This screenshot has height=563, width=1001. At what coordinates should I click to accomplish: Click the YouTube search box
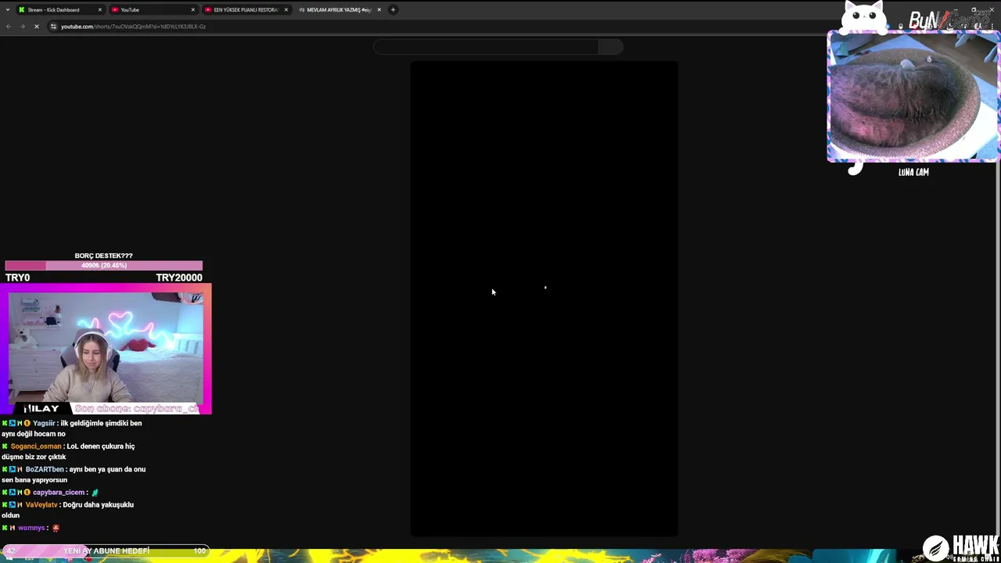tap(486, 47)
